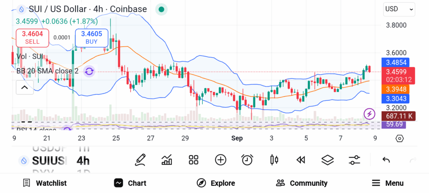429x193 pixels.
Task: Open the object tree layers icon
Action: pyautogui.click(x=327, y=160)
